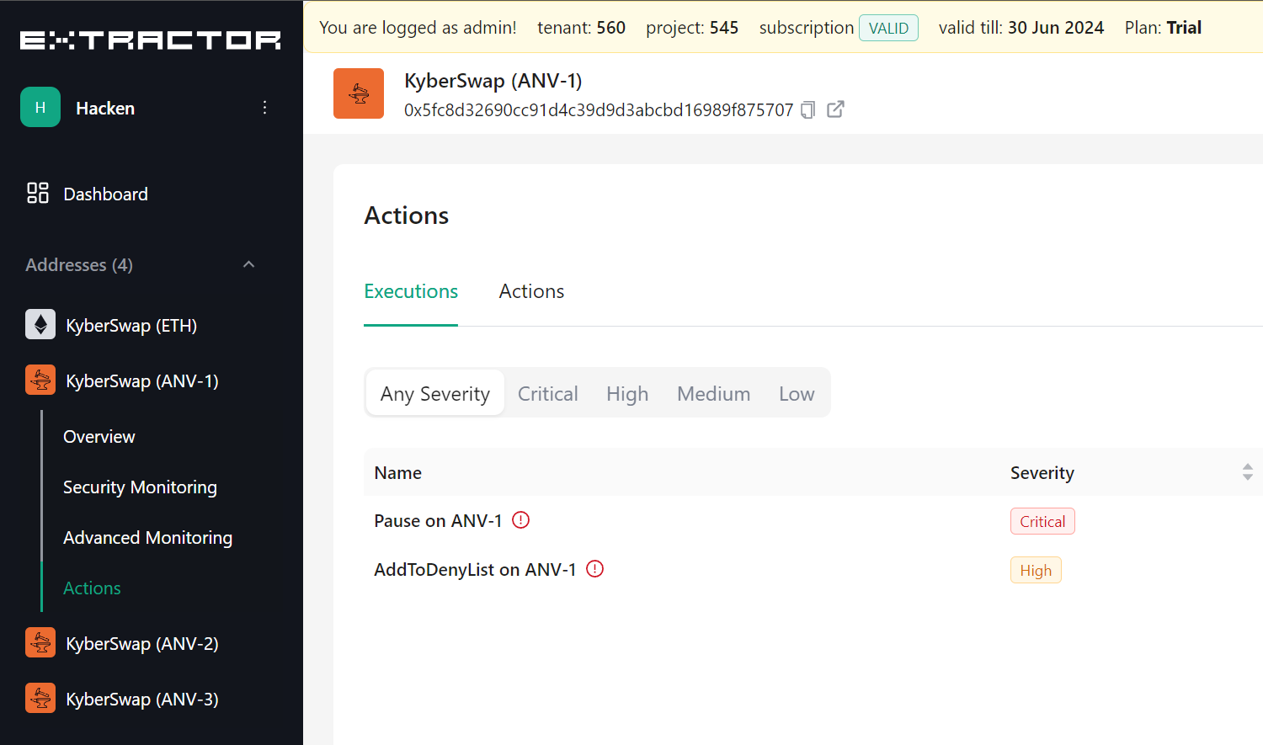1263x745 pixels.
Task: Click the Hacken workspace name
Action: coord(105,108)
